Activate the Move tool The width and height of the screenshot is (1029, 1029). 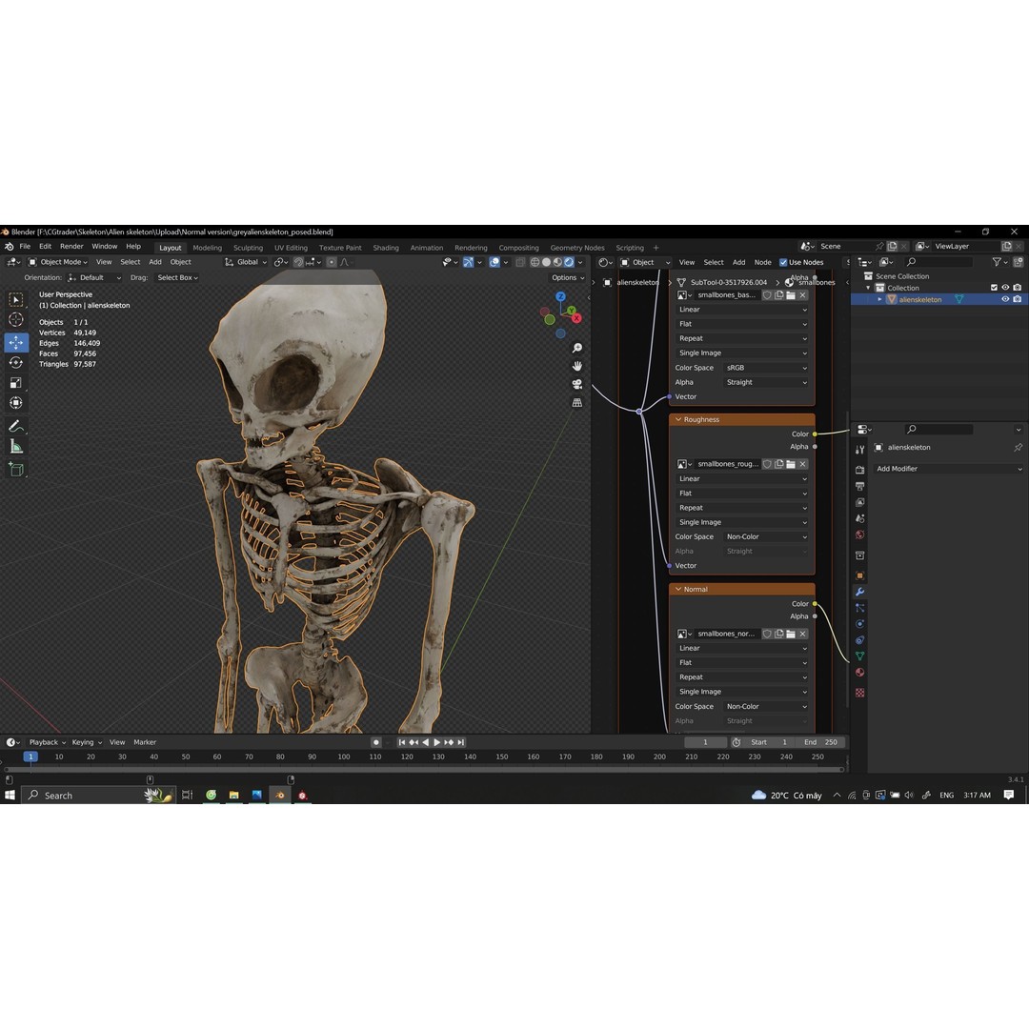pos(16,342)
